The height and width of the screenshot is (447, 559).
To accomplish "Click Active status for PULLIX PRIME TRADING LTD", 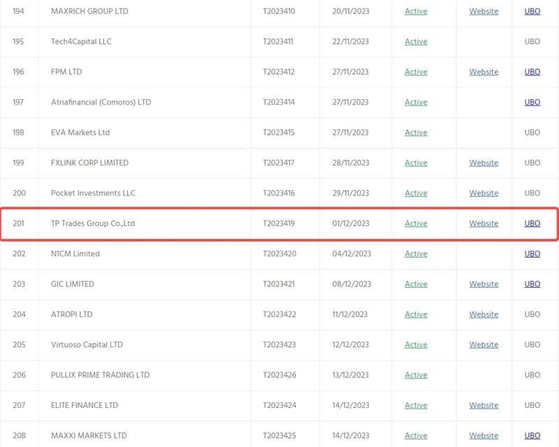I will 416,375.
